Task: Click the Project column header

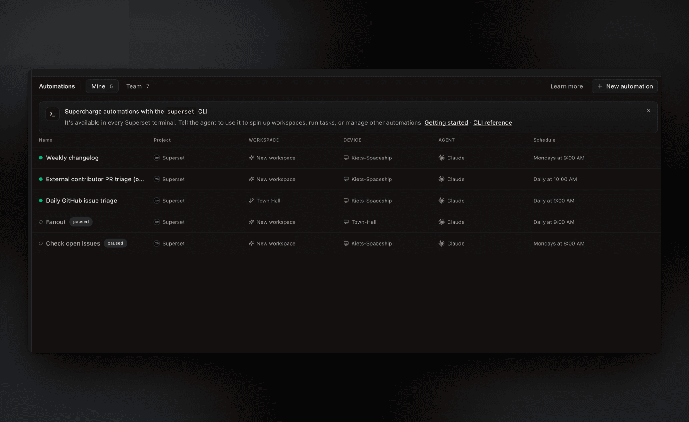Action: (x=162, y=140)
